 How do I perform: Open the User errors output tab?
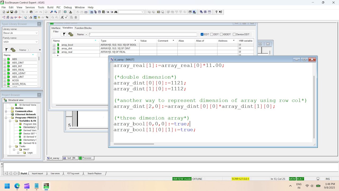tap(55, 173)
